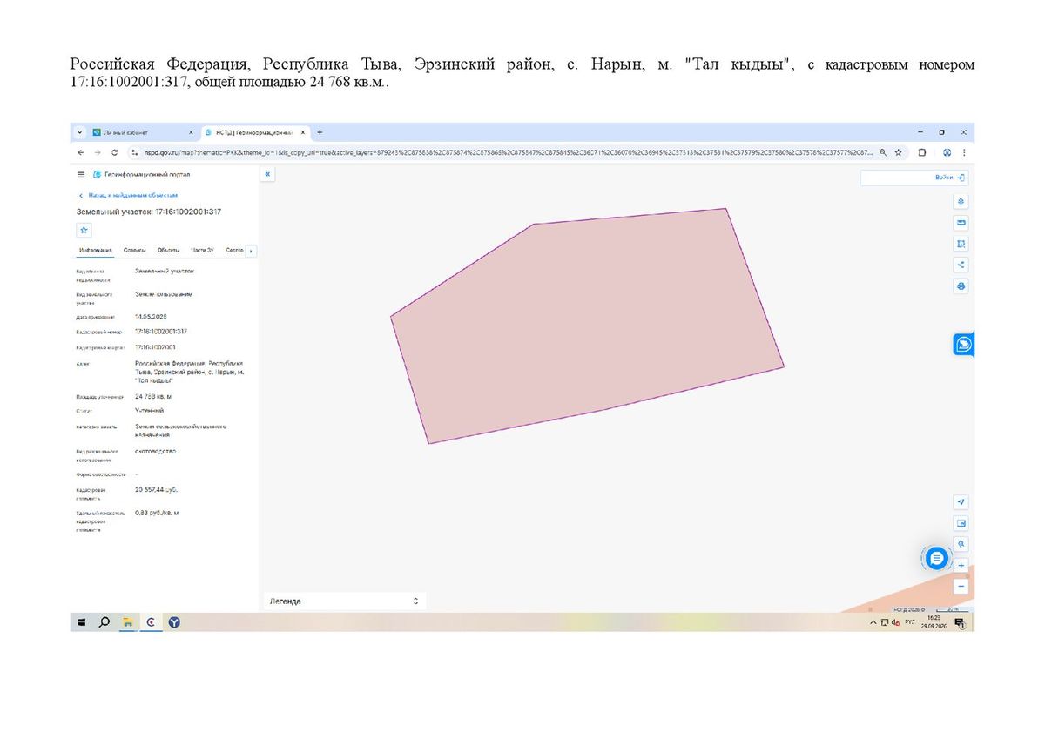Screen dimensions: 1045x739
Task: Zoom out on the map
Action: tap(961, 586)
